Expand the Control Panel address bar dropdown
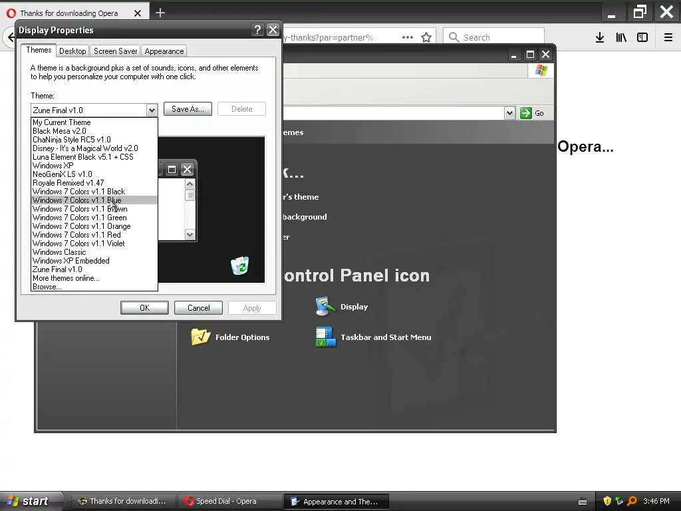 (509, 113)
